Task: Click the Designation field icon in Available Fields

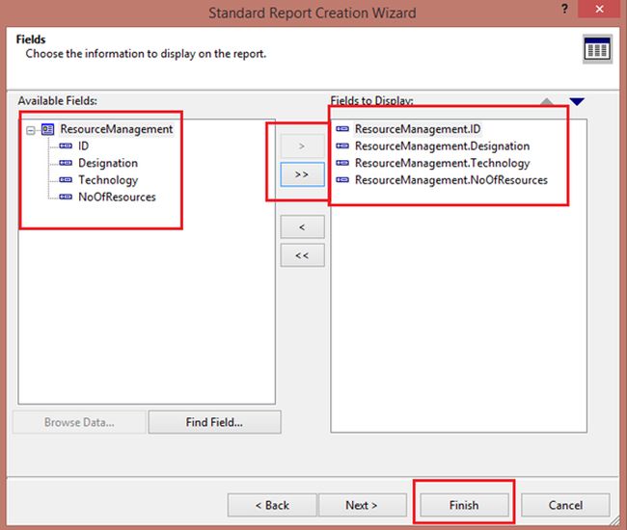Action: click(66, 163)
